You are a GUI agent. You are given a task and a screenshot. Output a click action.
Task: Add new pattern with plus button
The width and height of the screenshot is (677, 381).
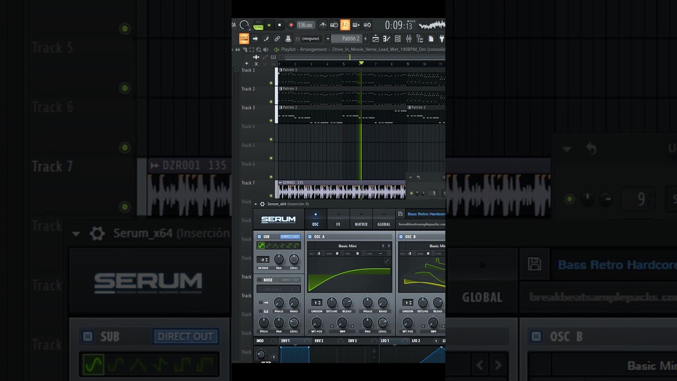[365, 39]
